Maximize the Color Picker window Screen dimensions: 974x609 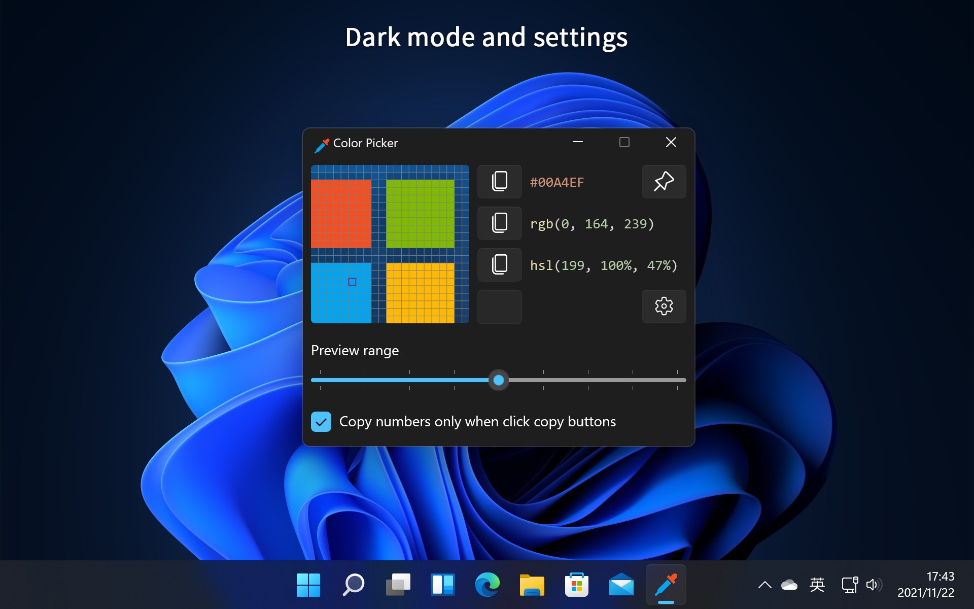tap(624, 142)
